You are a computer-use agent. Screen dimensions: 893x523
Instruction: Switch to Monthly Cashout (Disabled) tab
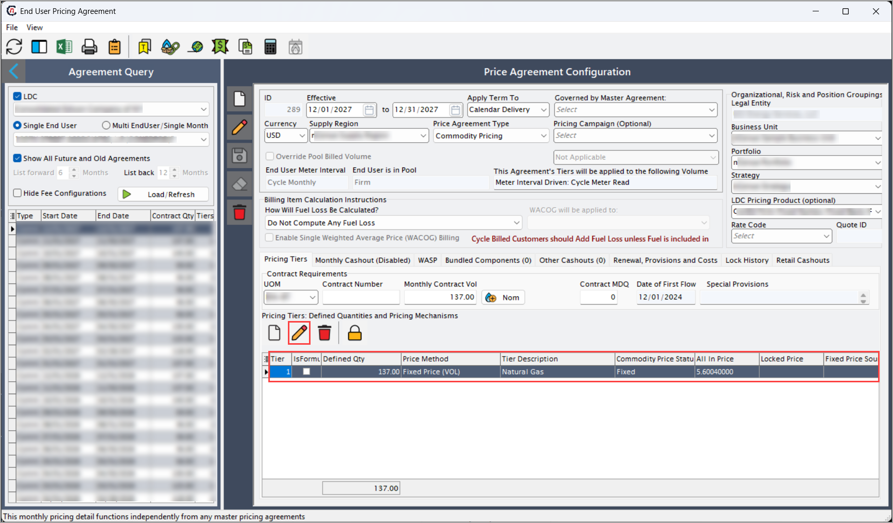click(363, 260)
